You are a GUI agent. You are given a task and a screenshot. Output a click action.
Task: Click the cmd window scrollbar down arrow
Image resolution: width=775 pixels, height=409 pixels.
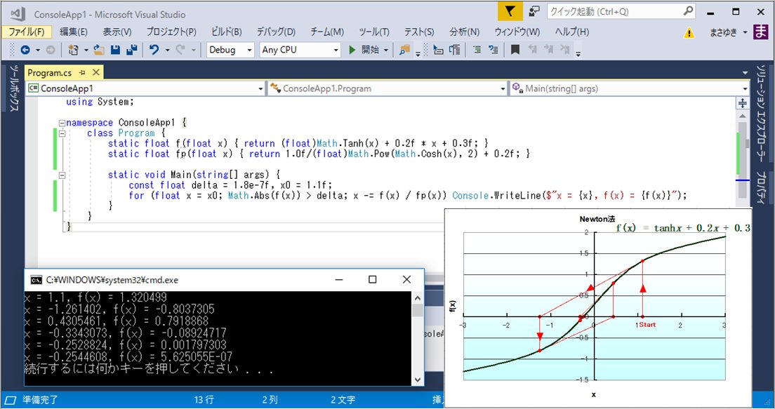(418, 380)
